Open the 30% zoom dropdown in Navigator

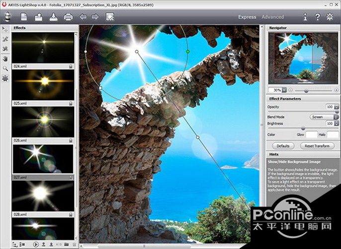click(284, 90)
